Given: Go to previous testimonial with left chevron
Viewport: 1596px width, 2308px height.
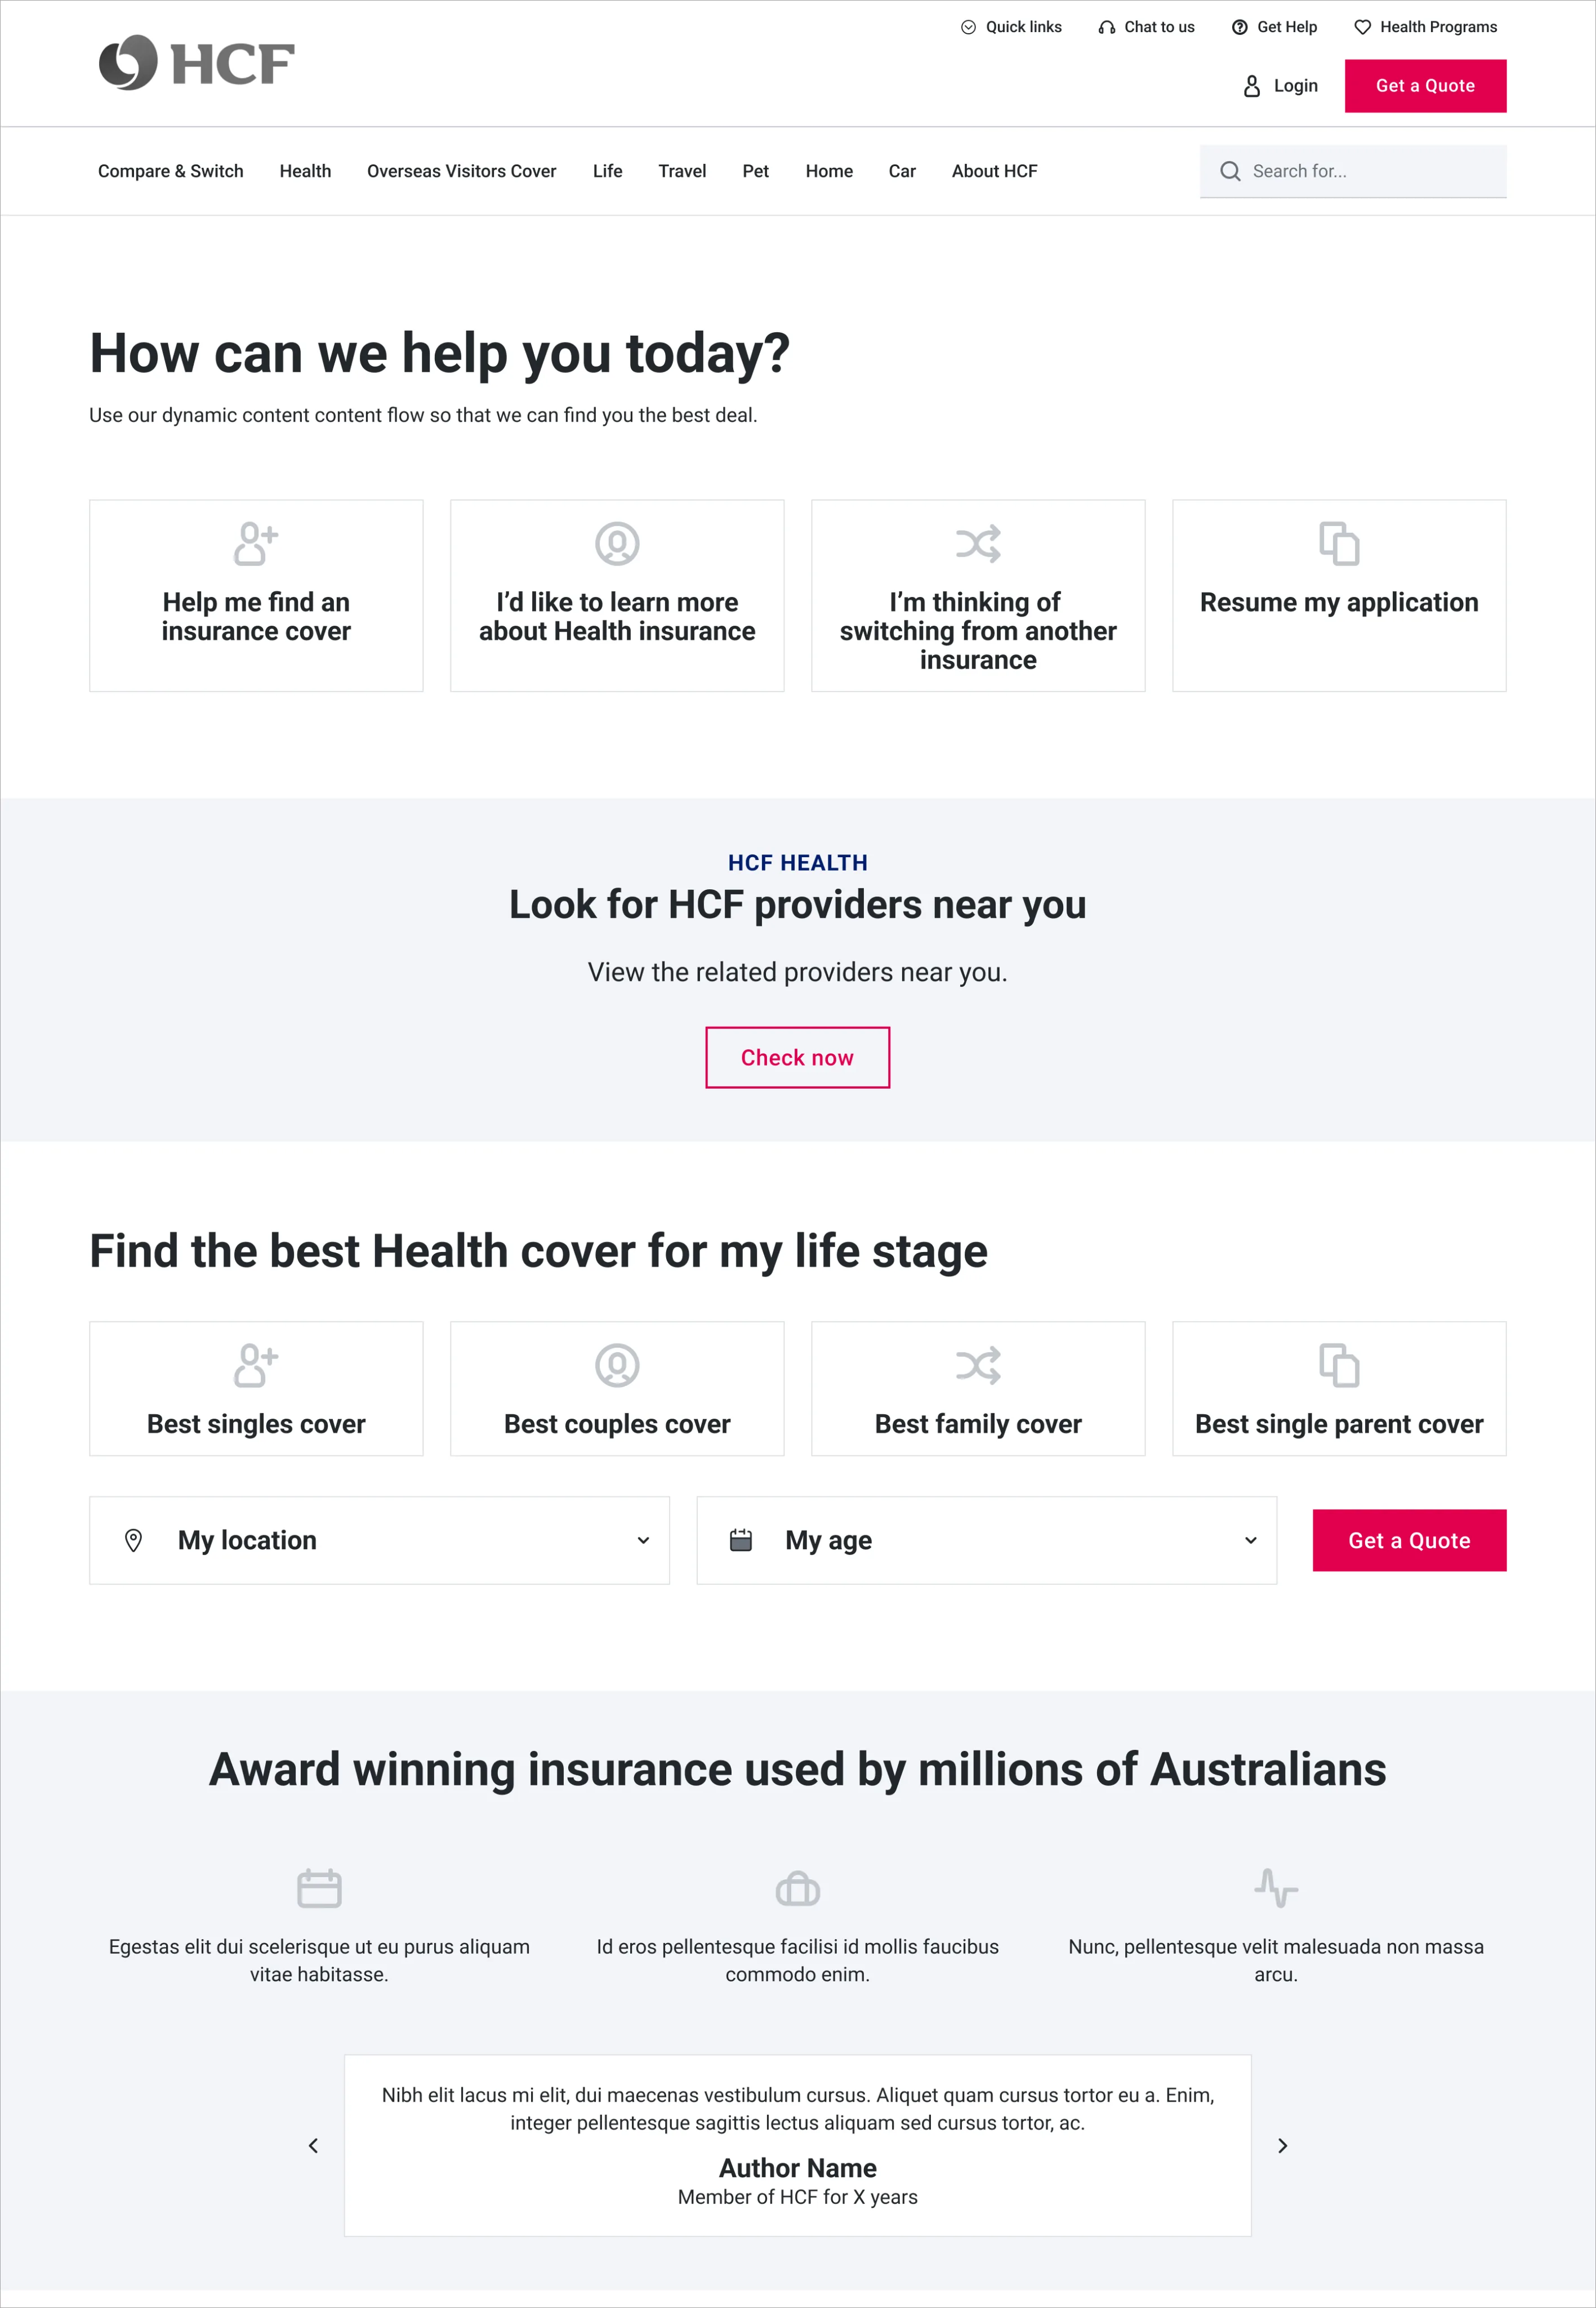Looking at the screenshot, I should tap(313, 2145).
